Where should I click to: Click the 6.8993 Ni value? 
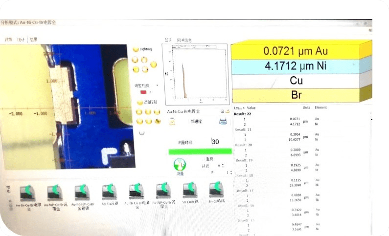point(296,155)
